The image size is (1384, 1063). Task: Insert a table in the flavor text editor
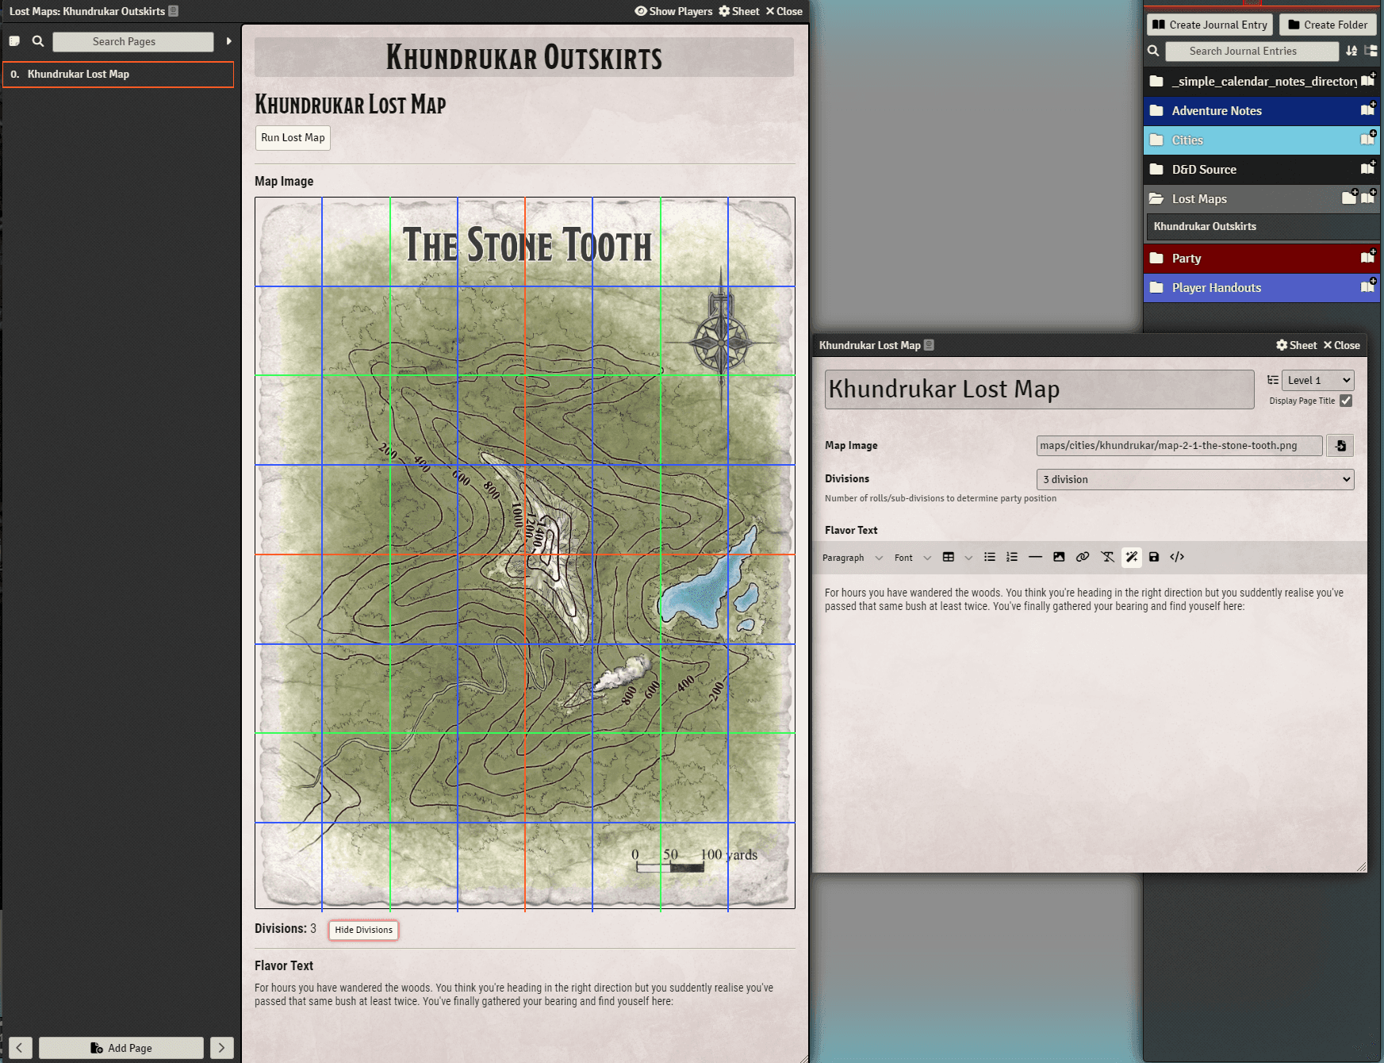[x=949, y=557]
